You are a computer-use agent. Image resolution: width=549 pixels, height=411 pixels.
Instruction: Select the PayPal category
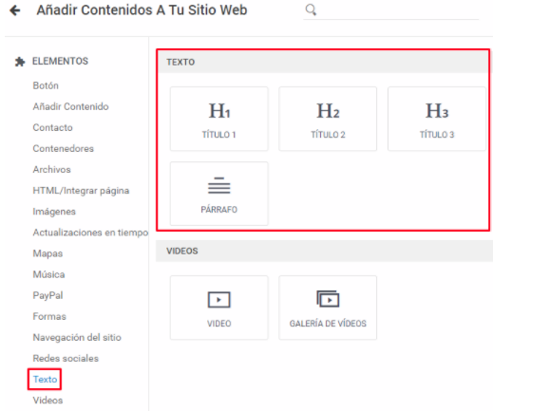click(x=47, y=295)
